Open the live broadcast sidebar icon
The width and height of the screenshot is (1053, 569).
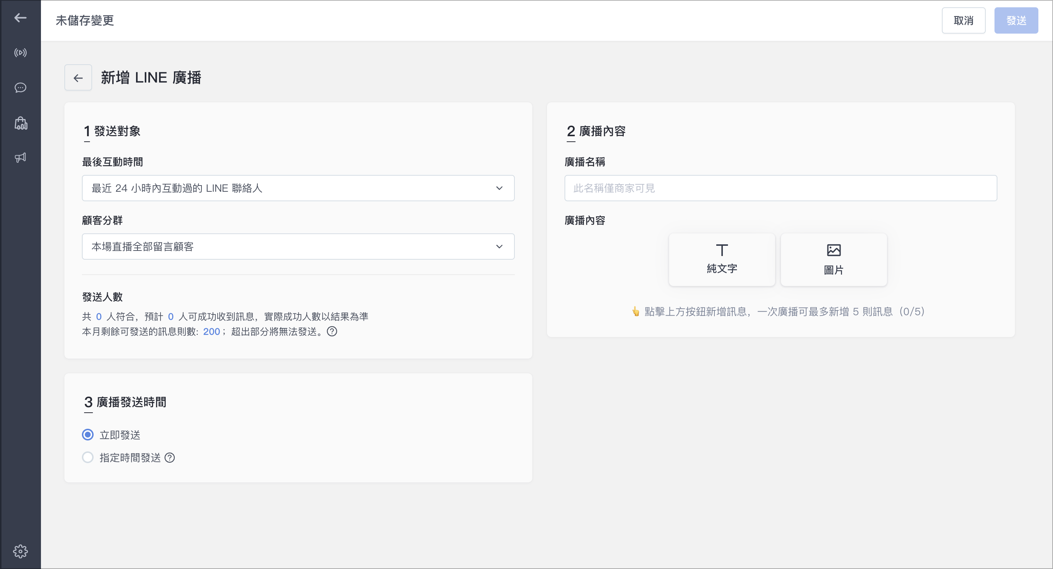[x=20, y=53]
